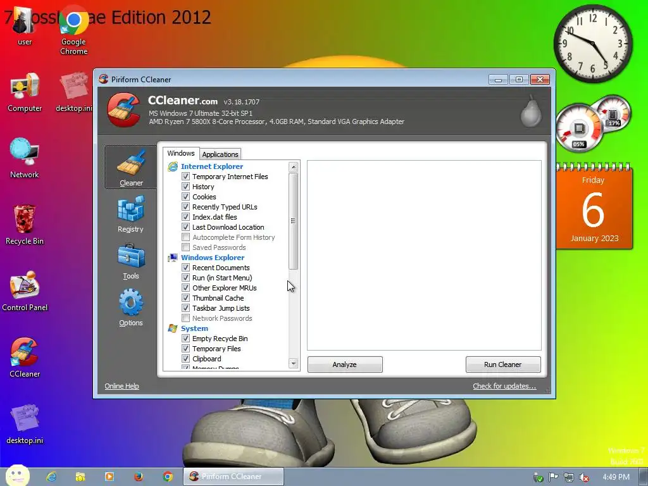The width and height of the screenshot is (648, 486).
Task: Toggle Index.dat files checkbox
Action: coord(185,217)
